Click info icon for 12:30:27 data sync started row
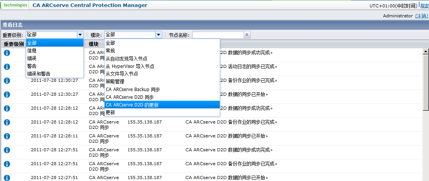429x181 pixels. click(7, 95)
